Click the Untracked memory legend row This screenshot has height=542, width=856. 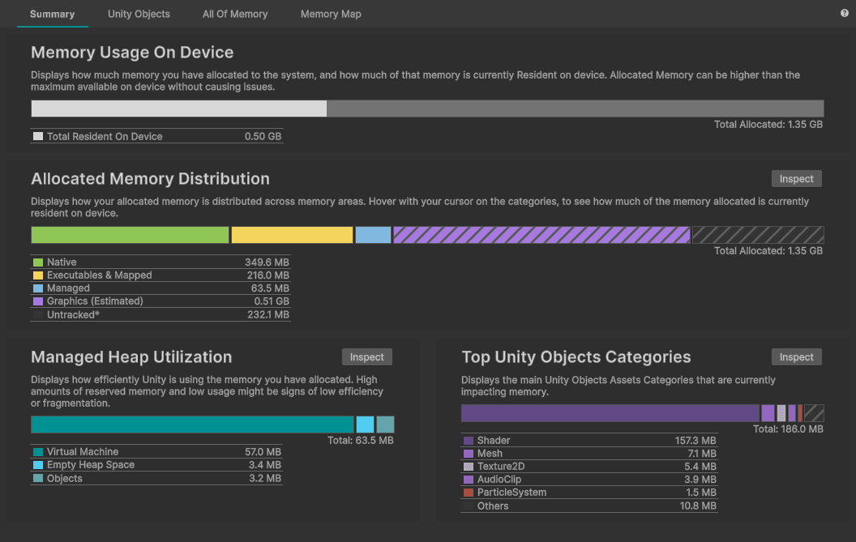160,314
